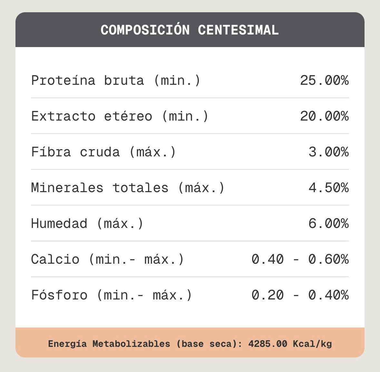Click the 6.00% humedad value

coord(329,223)
